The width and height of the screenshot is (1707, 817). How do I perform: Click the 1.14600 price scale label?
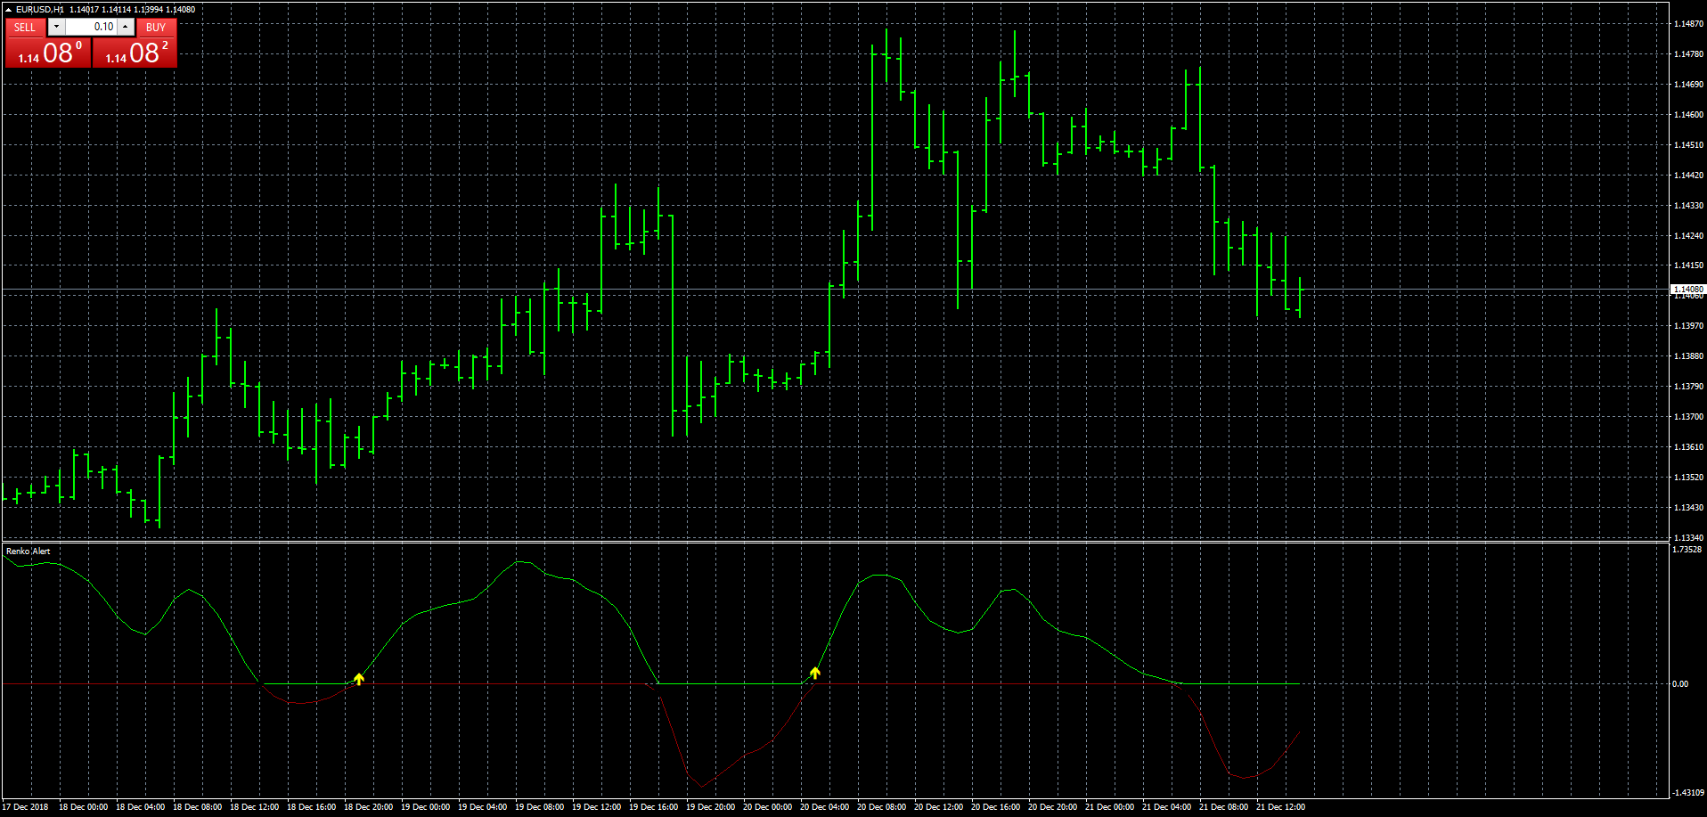[x=1688, y=115]
